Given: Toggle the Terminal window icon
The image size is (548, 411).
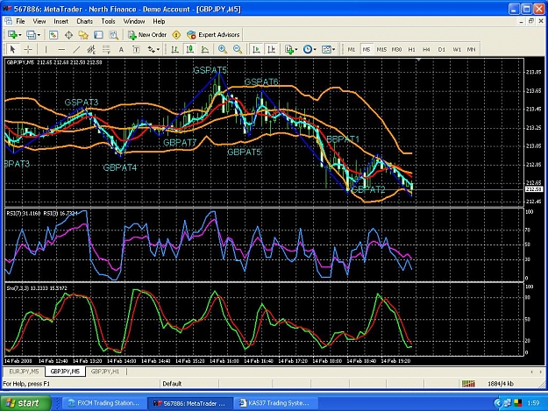Looking at the screenshot, I should (x=98, y=35).
